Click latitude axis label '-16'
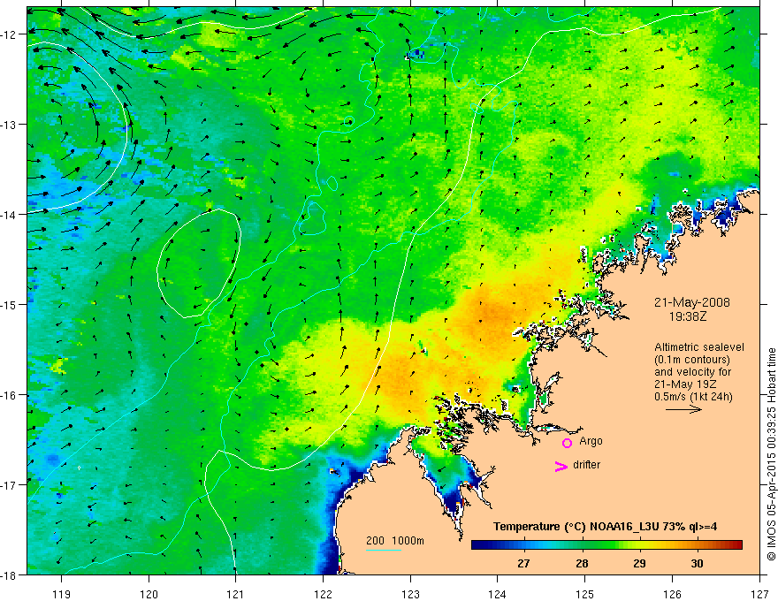This screenshot has height=601, width=778. coord(9,395)
